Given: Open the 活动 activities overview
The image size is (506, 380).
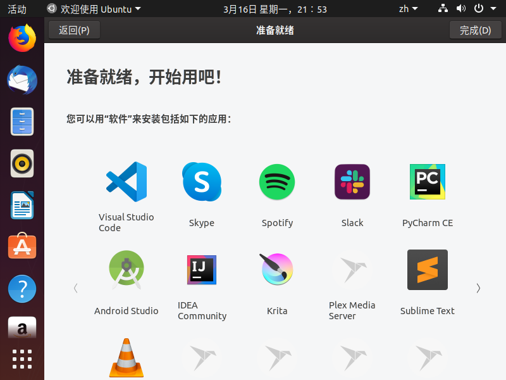Looking at the screenshot, I should (x=17, y=9).
